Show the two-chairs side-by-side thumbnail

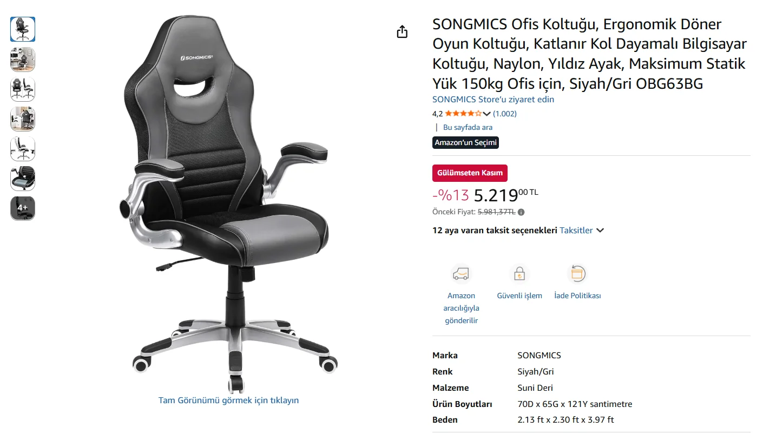click(x=23, y=89)
